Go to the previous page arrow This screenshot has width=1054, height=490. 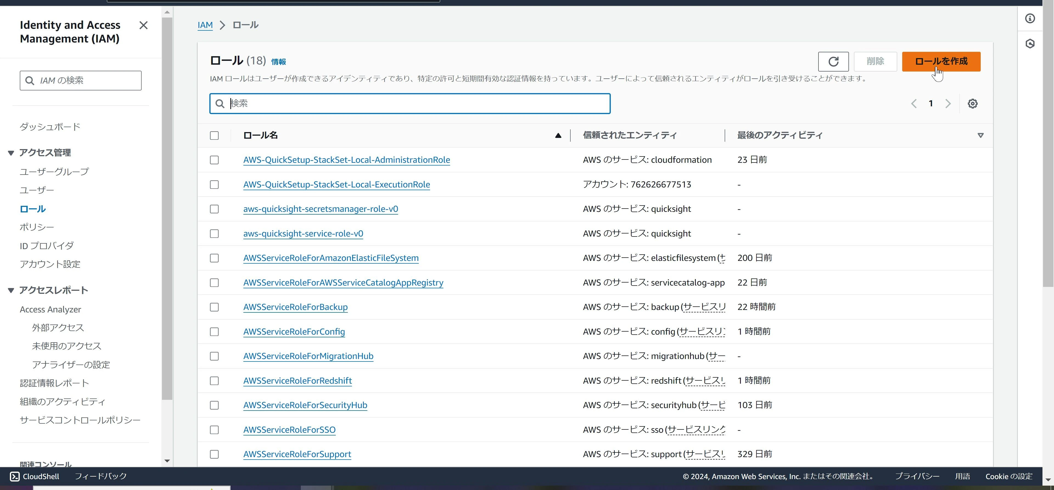[x=914, y=103]
